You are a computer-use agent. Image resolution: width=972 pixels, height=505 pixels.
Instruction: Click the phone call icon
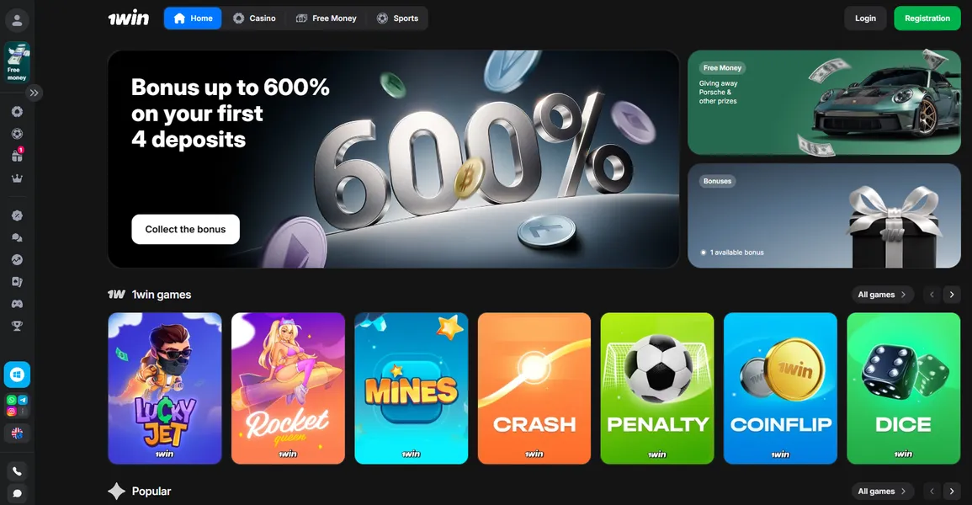point(17,471)
